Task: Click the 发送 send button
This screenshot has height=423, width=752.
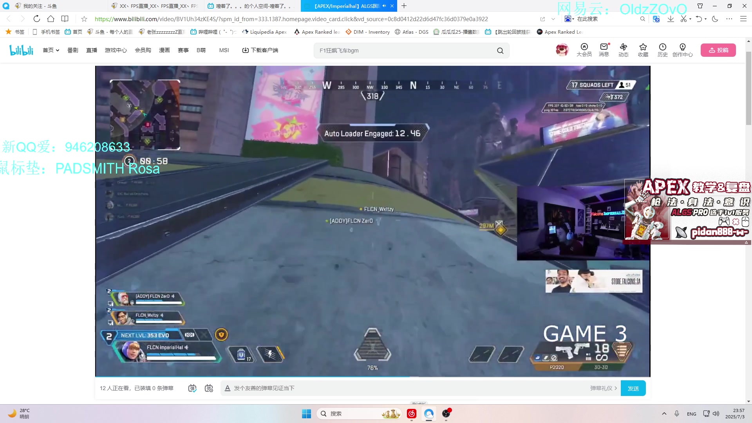Action: click(633, 388)
